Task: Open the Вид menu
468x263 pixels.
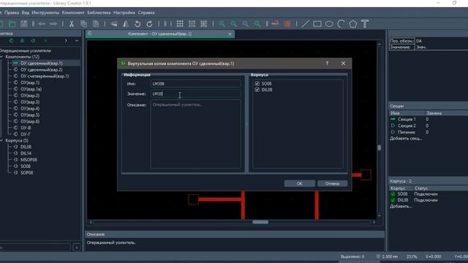Action: (x=26, y=12)
